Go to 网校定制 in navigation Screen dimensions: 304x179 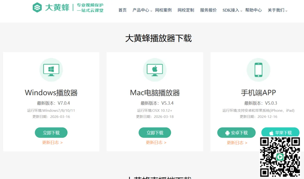186,10
